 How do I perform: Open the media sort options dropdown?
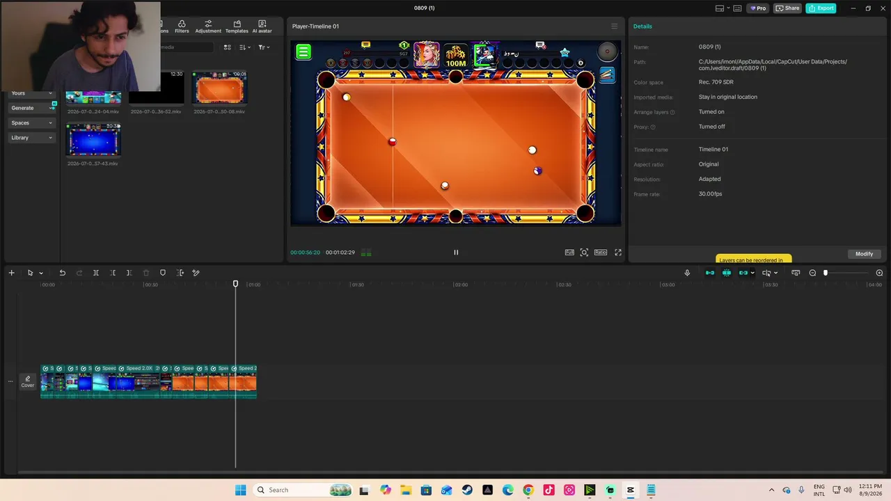pyautogui.click(x=245, y=47)
